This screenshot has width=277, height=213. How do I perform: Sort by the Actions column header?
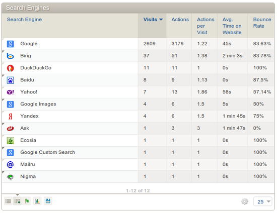(x=180, y=20)
